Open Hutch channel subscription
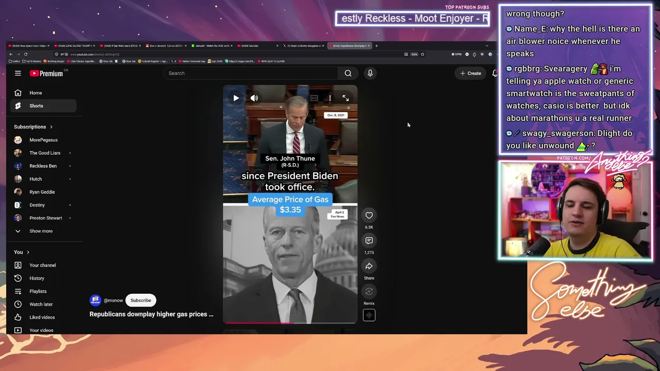 tap(43, 179)
